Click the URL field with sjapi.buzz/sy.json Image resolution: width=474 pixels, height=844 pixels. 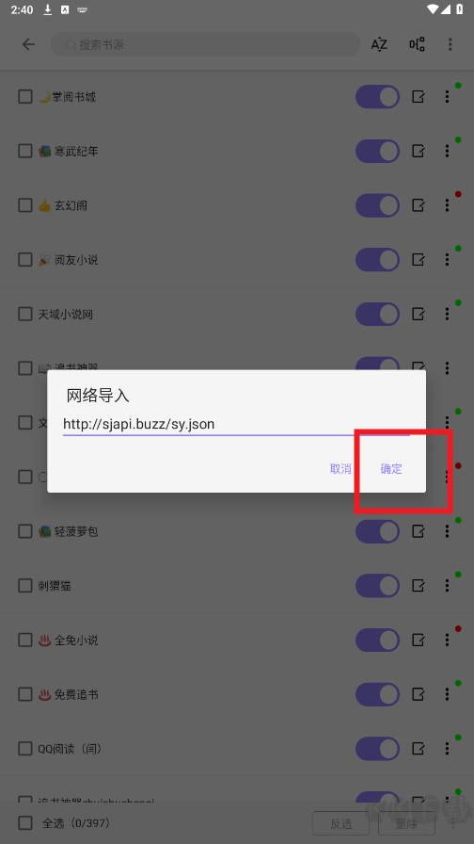click(236, 424)
